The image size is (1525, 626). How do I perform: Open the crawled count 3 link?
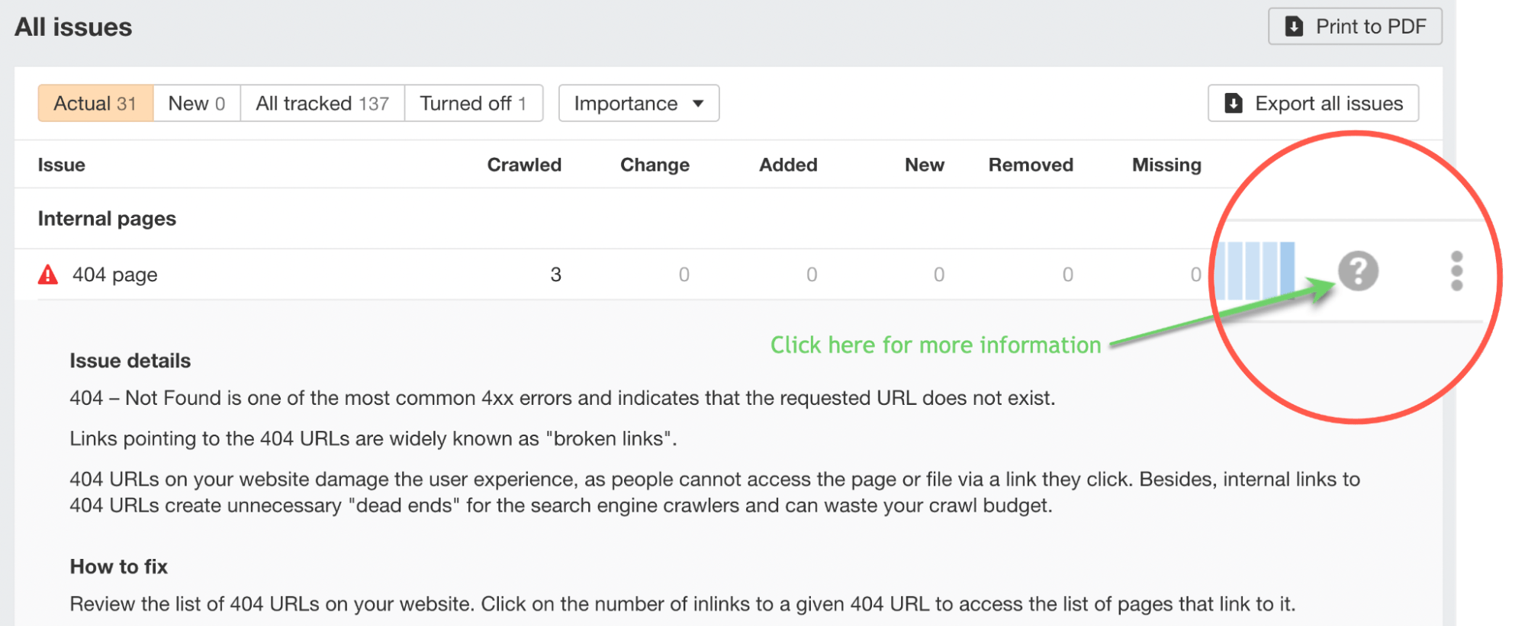click(555, 274)
